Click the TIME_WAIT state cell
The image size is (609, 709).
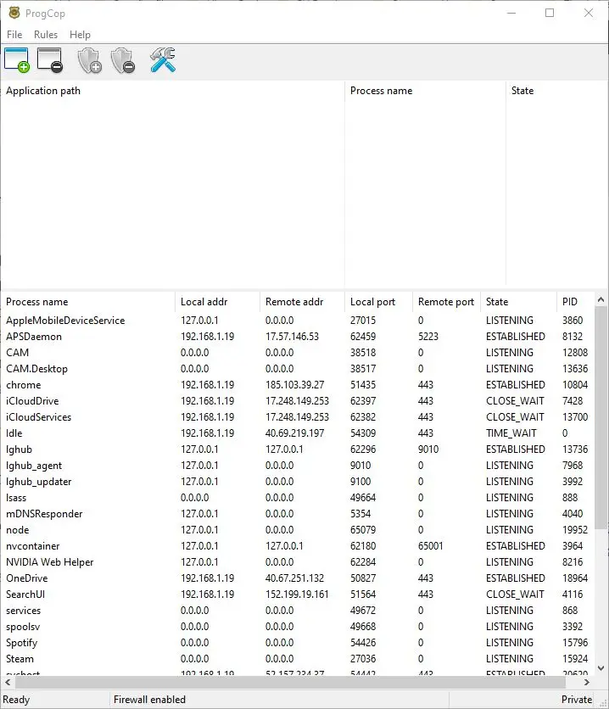[511, 433]
